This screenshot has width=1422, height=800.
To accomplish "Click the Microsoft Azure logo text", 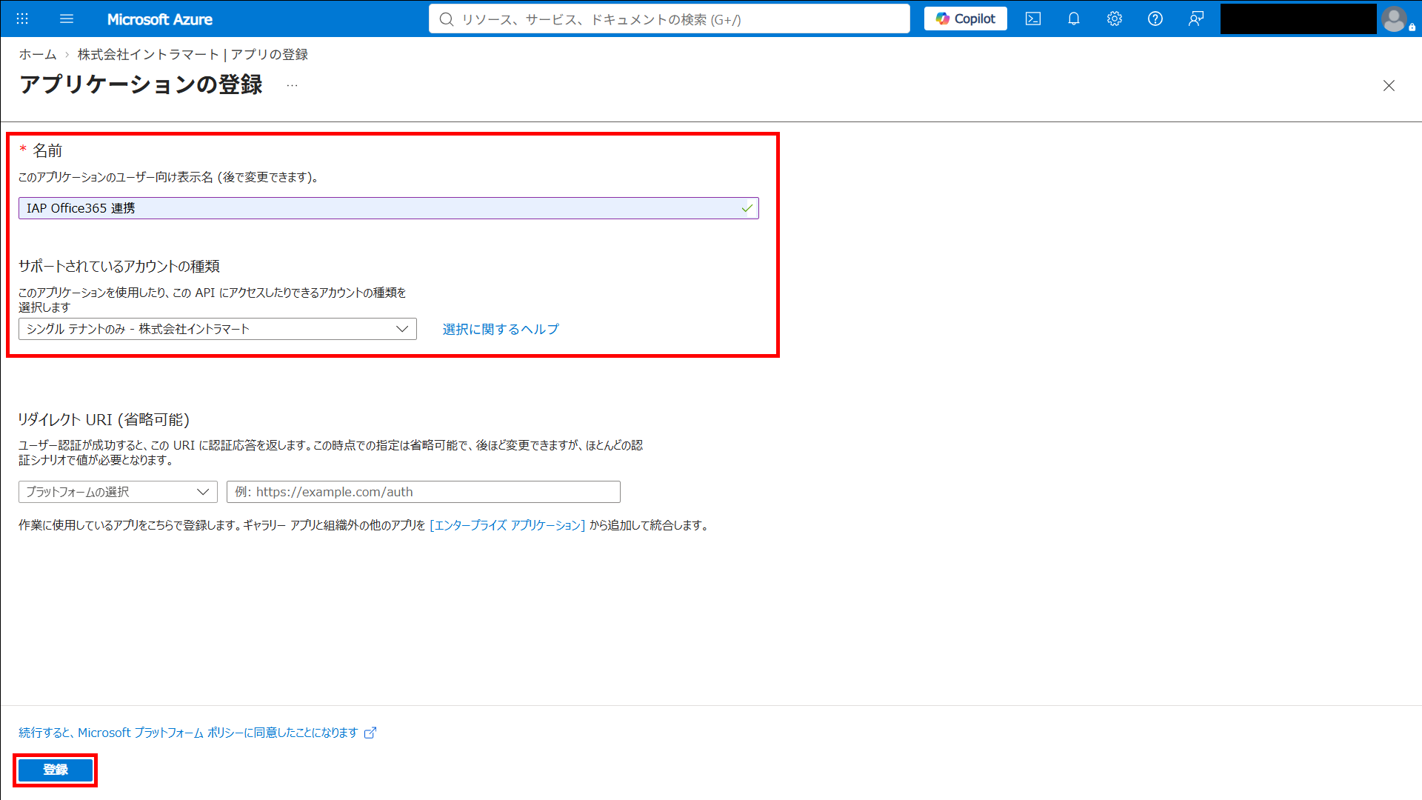I will click(x=160, y=19).
